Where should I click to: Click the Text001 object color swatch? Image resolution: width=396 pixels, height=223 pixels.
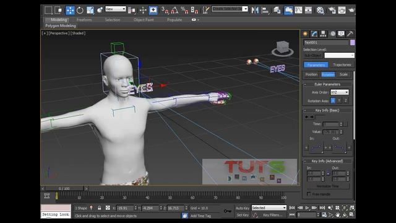point(353,43)
